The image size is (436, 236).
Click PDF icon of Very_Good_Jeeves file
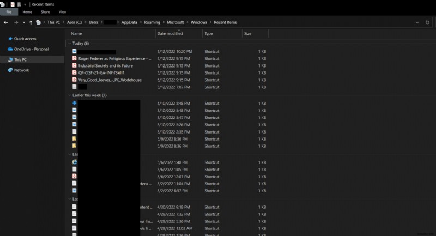click(74, 80)
